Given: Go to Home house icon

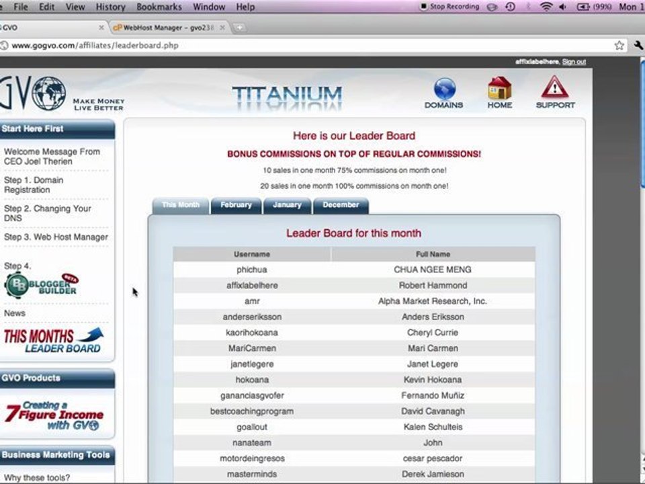Looking at the screenshot, I should [x=500, y=93].
